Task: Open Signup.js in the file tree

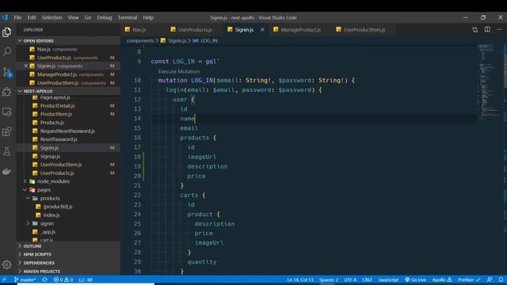Action: pyautogui.click(x=50, y=157)
